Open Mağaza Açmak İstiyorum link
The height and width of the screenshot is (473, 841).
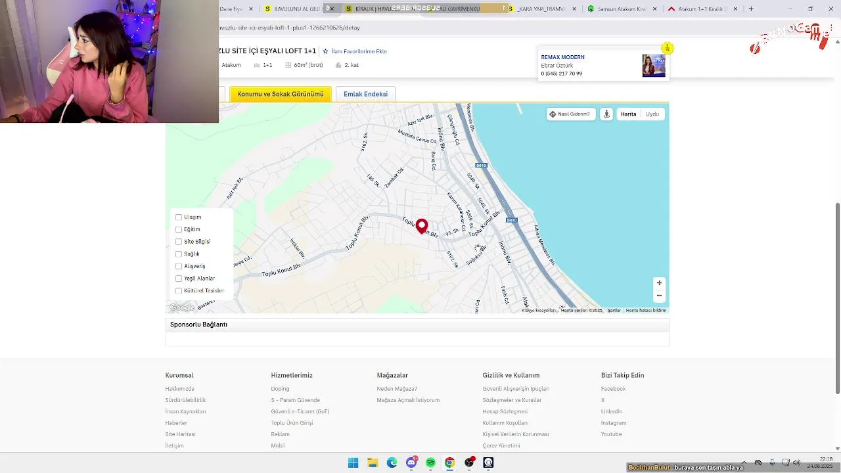click(x=408, y=400)
